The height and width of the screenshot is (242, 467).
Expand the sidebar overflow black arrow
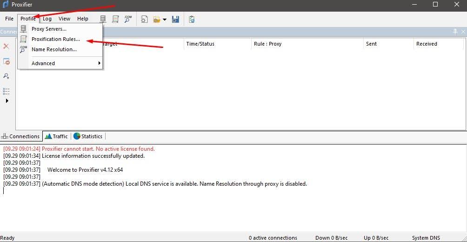[7, 101]
